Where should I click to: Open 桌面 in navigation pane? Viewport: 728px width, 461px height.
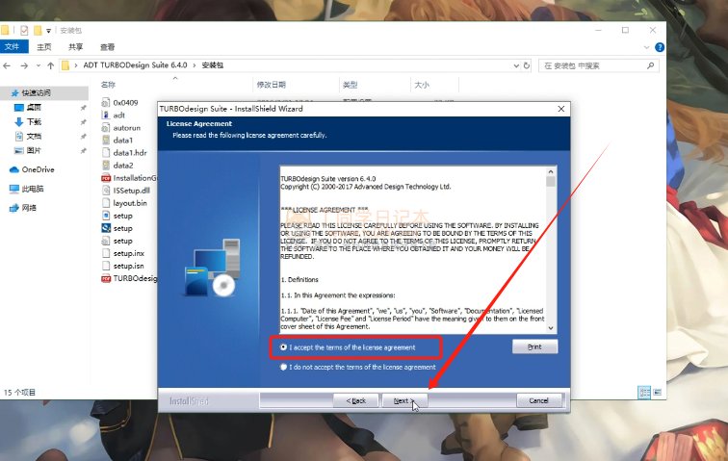coord(34,107)
